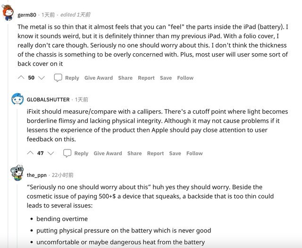Report germ80's comment
This screenshot has width=302, height=248.
(146, 78)
